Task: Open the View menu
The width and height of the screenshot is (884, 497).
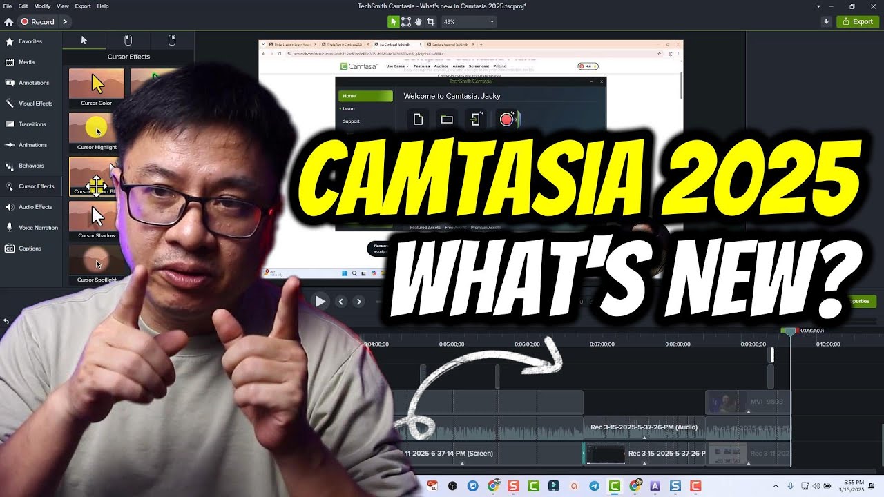Action: [x=63, y=6]
